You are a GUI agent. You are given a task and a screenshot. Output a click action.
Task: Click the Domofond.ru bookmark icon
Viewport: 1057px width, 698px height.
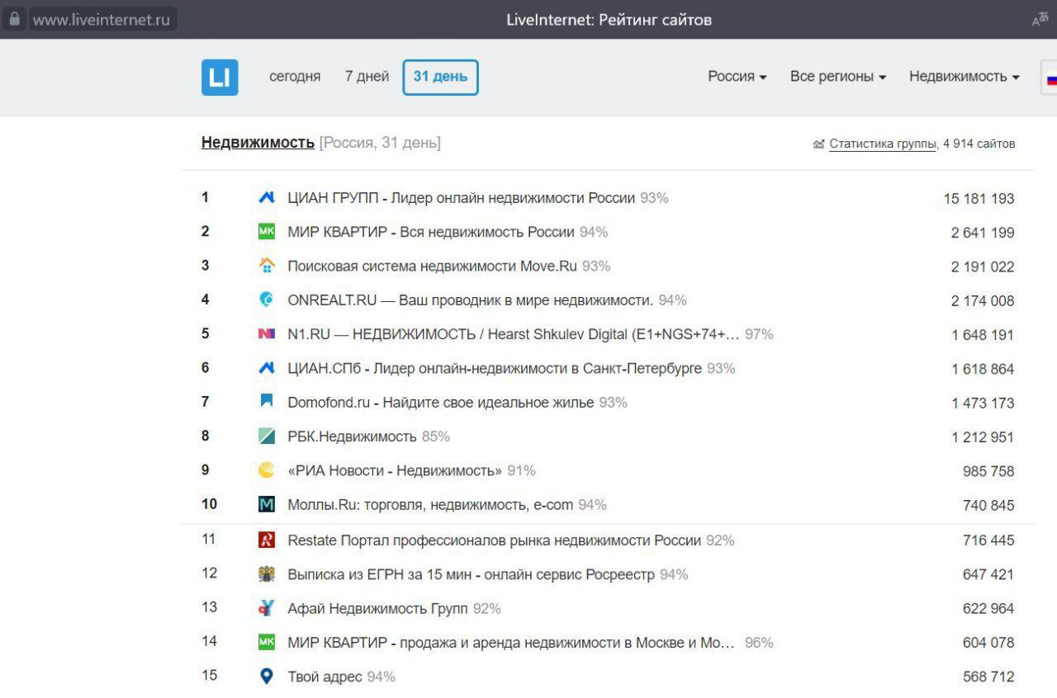tap(266, 402)
